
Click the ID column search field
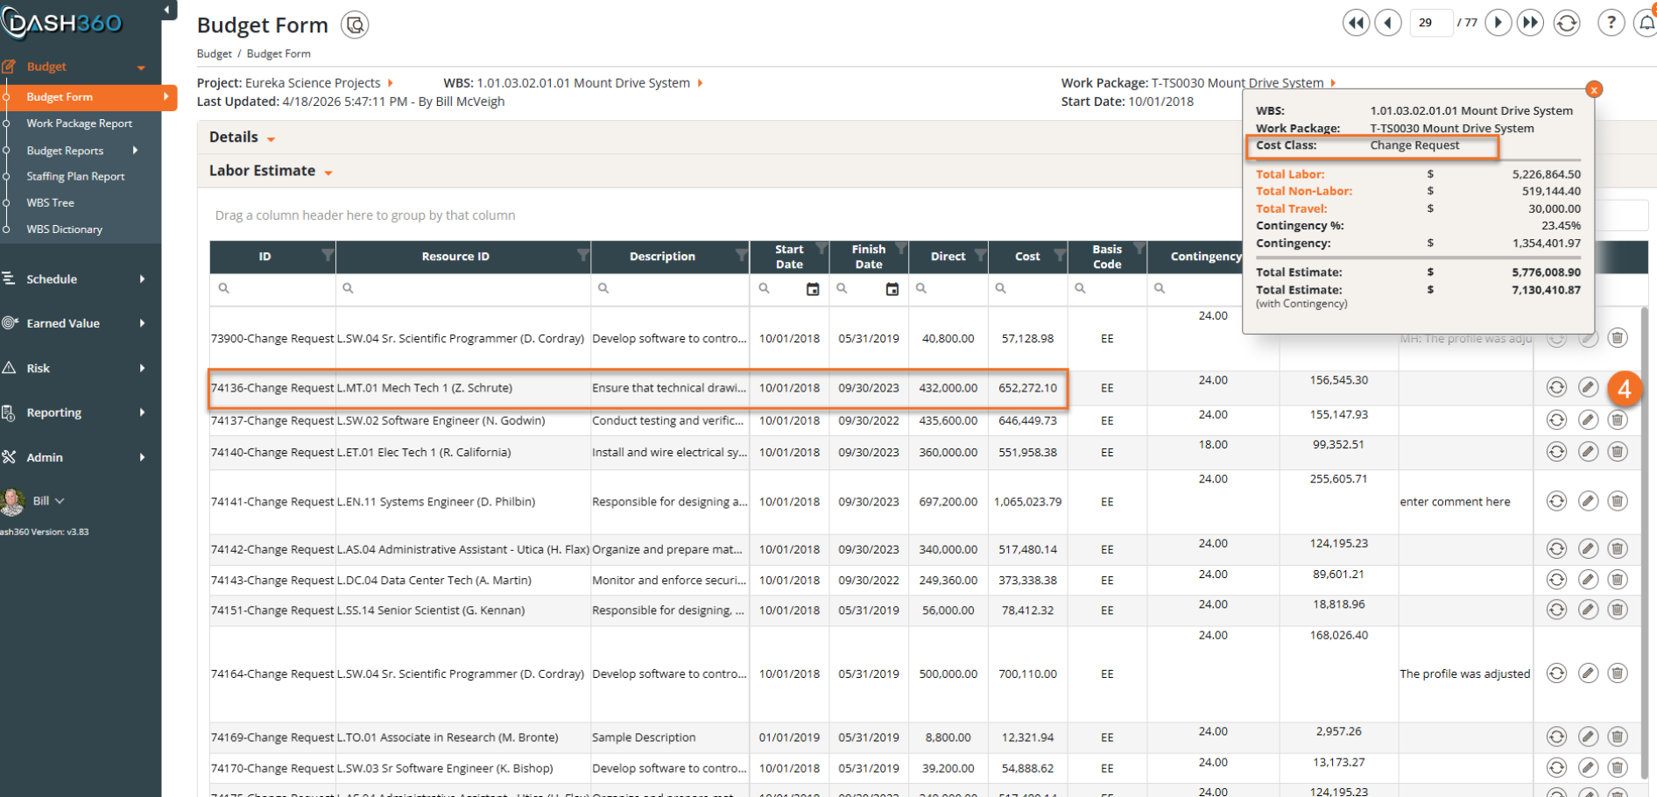272,289
